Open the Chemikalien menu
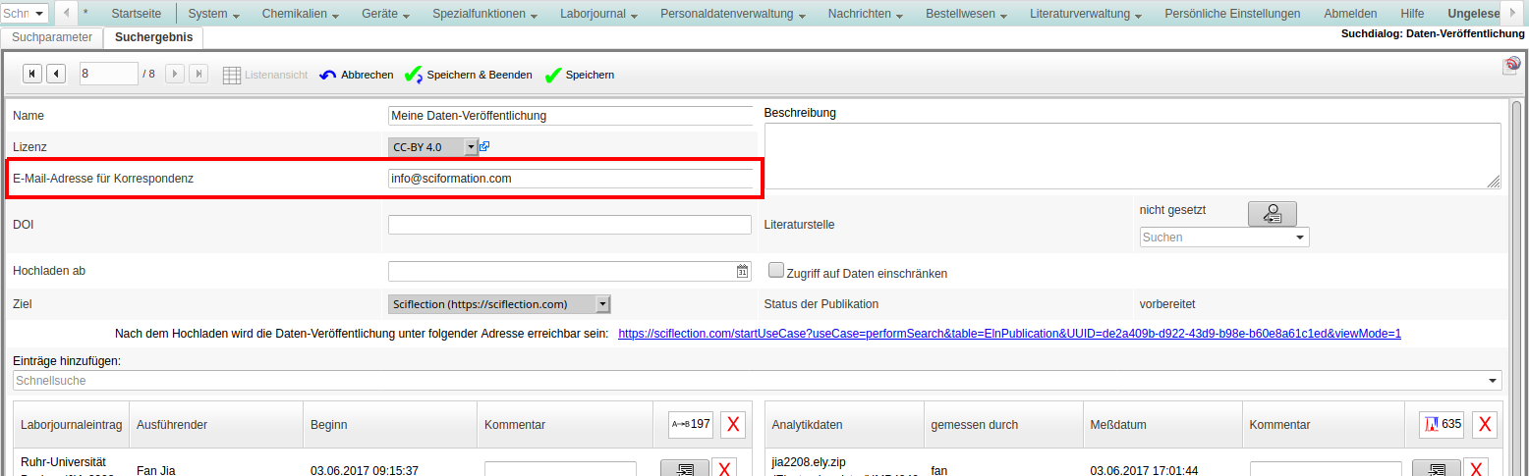The width and height of the screenshot is (1529, 476). click(300, 14)
